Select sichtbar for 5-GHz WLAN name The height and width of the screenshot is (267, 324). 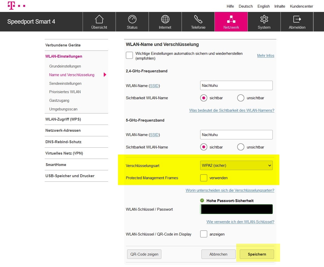pyautogui.click(x=203, y=147)
